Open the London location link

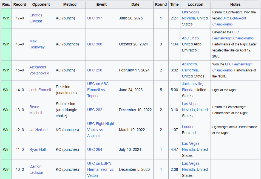click(188, 127)
